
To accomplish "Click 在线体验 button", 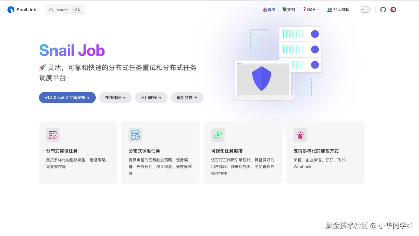I will [115, 98].
